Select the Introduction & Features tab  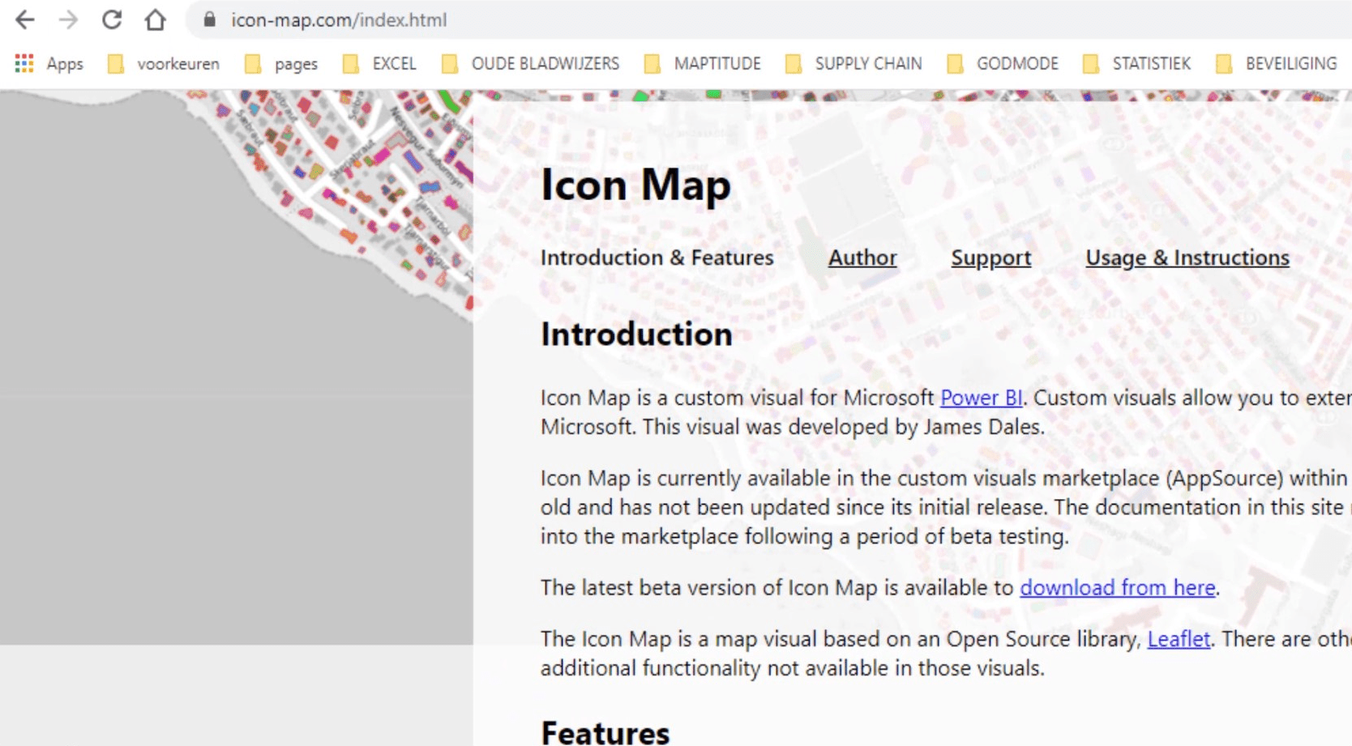pos(657,258)
